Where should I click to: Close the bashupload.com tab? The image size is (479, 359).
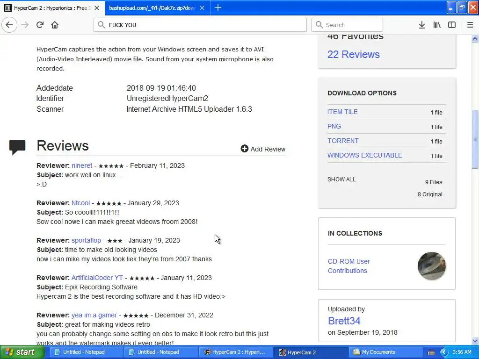tap(202, 8)
